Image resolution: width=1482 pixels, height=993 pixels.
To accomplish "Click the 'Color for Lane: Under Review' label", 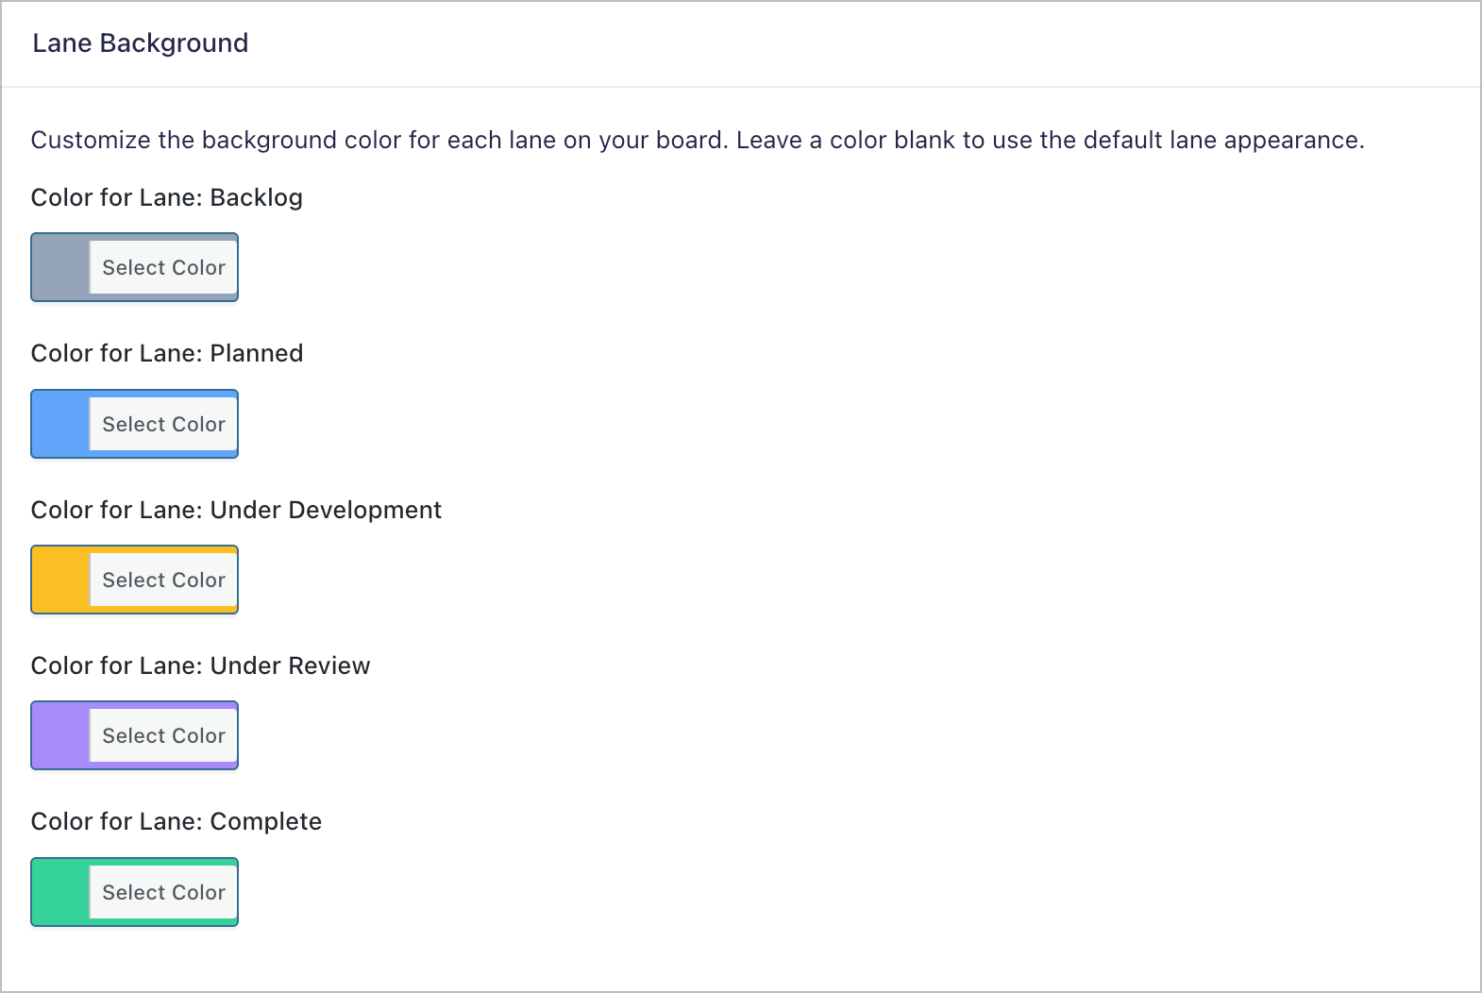I will tap(200, 665).
